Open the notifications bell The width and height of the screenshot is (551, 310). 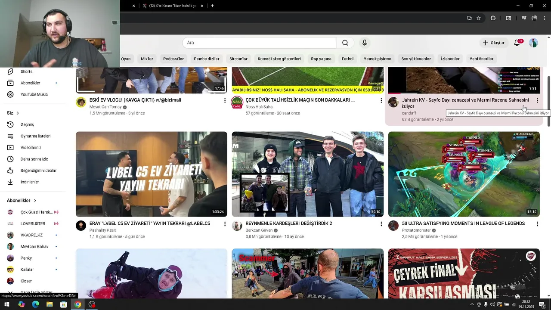click(517, 43)
